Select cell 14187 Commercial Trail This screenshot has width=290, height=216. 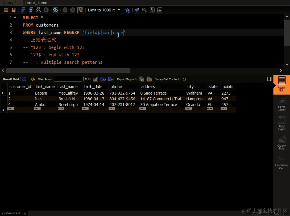pos(161,99)
